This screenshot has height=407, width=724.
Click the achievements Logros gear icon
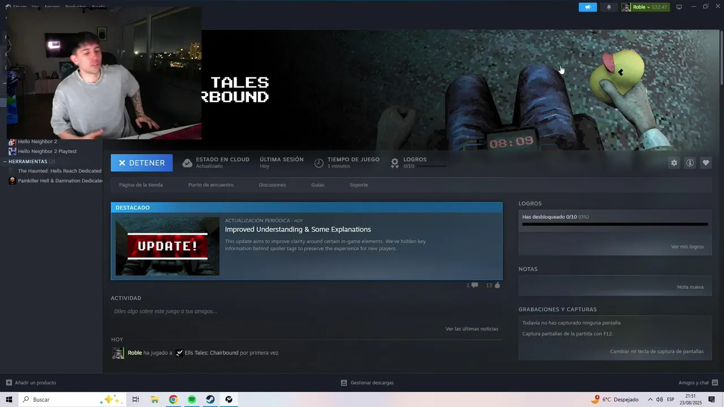click(395, 163)
